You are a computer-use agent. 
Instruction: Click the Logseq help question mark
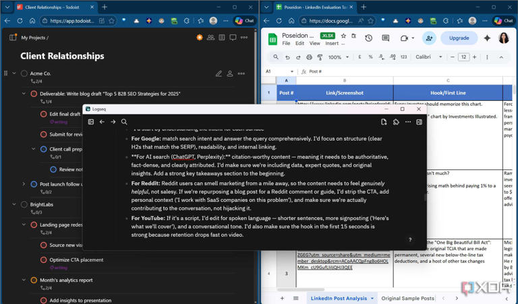tap(410, 240)
